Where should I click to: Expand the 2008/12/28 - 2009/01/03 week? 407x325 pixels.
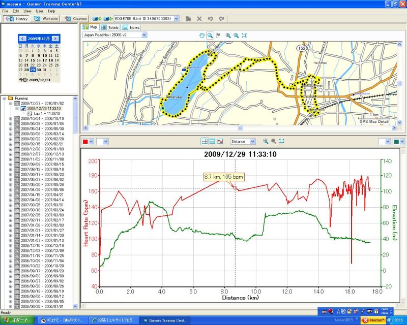[x=11, y=149]
